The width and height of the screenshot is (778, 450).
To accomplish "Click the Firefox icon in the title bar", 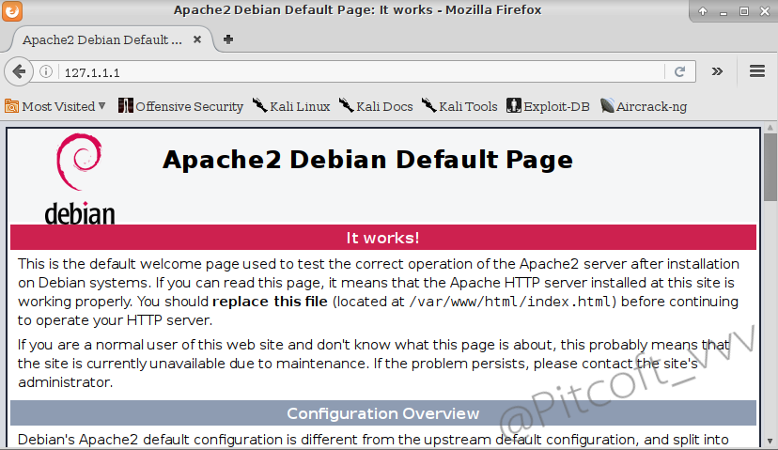I will [12, 11].
